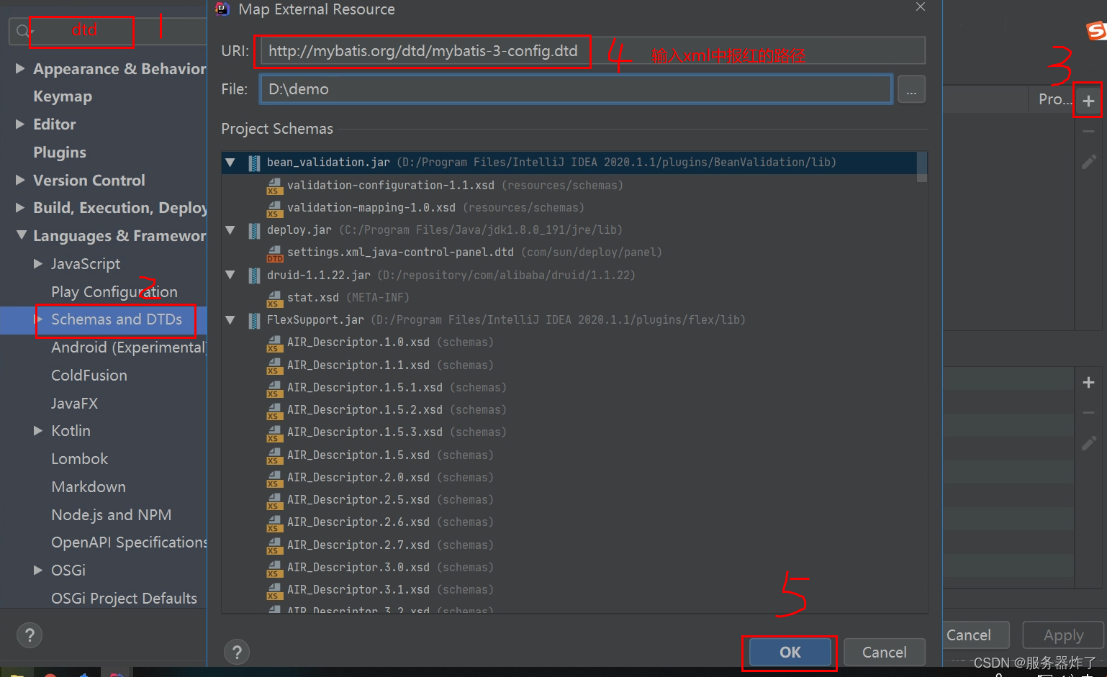Image resolution: width=1107 pixels, height=677 pixels.
Task: Open Keymap settings
Action: point(63,96)
